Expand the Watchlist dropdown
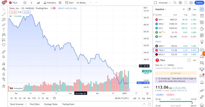This screenshot has height=107, width=205. click(161, 9)
